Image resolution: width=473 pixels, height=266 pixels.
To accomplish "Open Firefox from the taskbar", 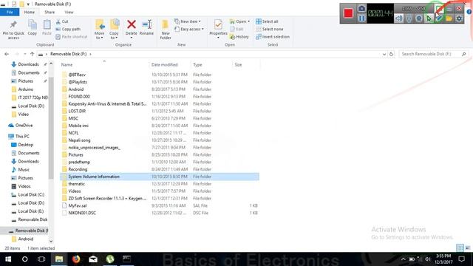I will point(76,259).
